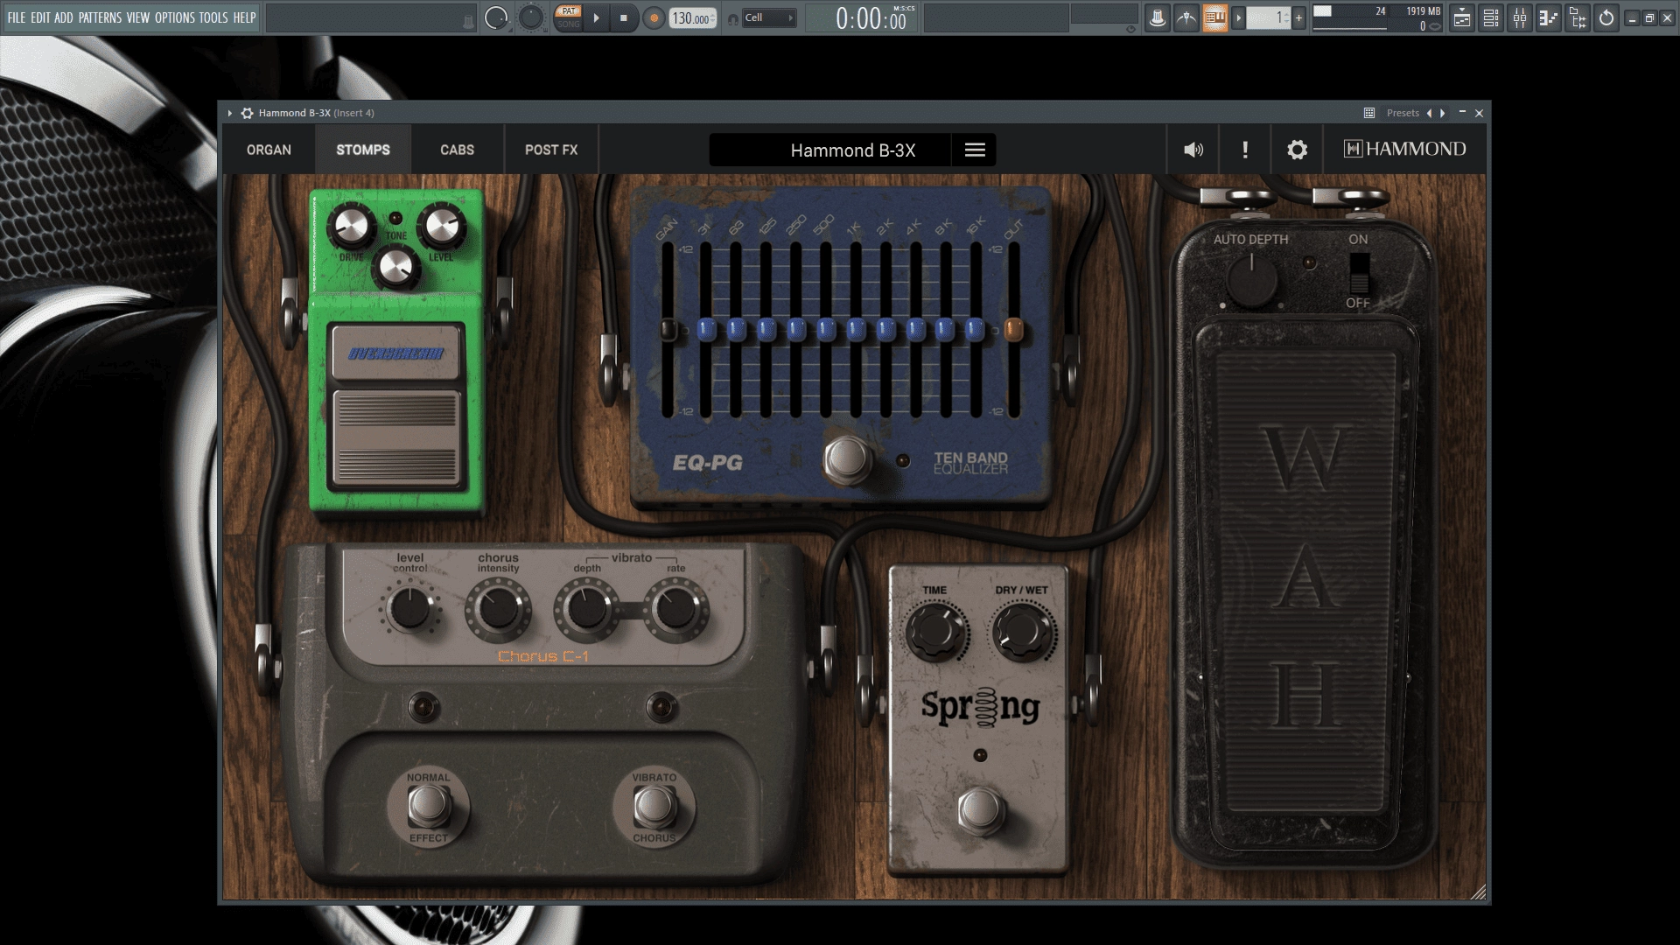The image size is (1680, 945).
Task: Toggle the Spring reverb footswitch
Action: click(980, 809)
